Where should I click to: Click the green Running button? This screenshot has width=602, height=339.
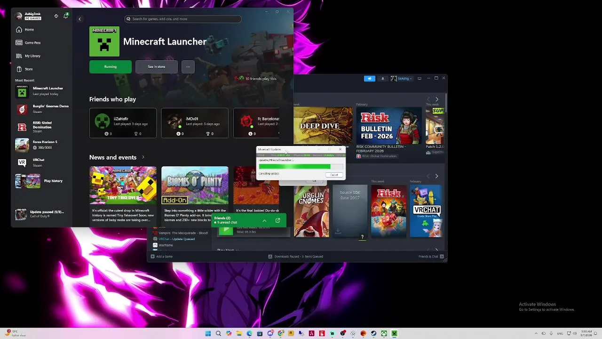[111, 66]
